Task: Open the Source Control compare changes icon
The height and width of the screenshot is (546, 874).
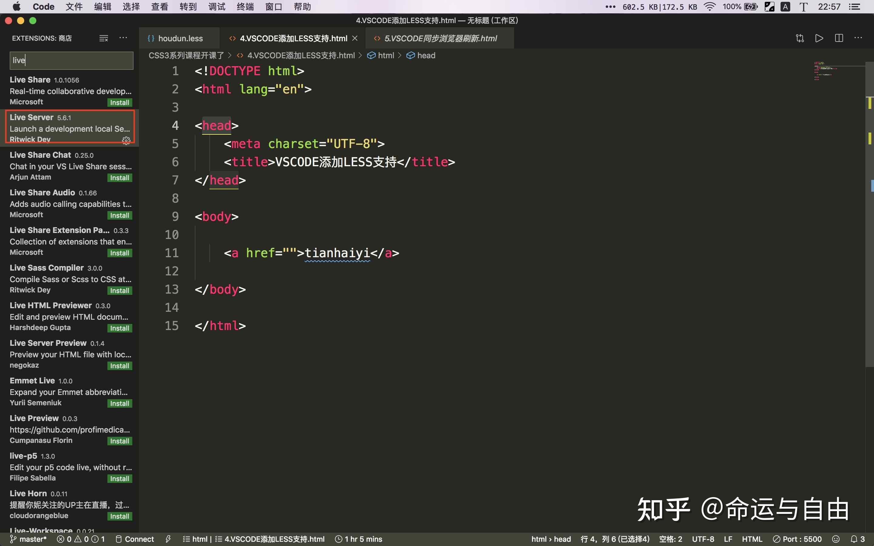Action: pos(800,38)
